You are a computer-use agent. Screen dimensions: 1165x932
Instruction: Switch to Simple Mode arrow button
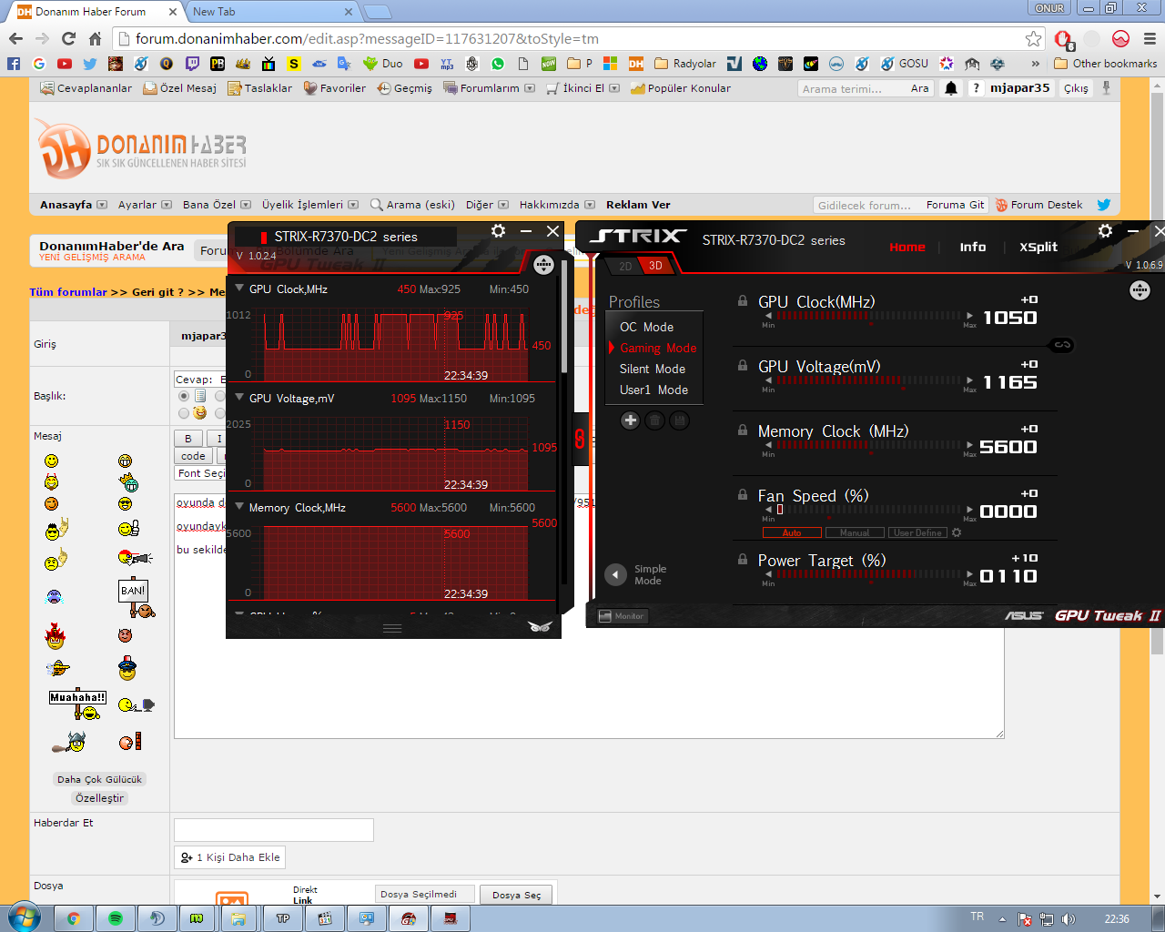pos(616,574)
